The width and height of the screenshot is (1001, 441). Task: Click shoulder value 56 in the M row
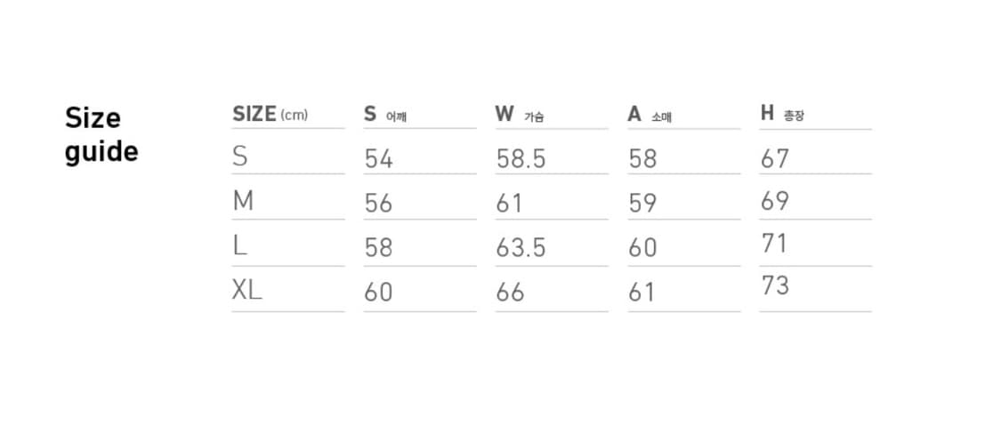tap(378, 204)
